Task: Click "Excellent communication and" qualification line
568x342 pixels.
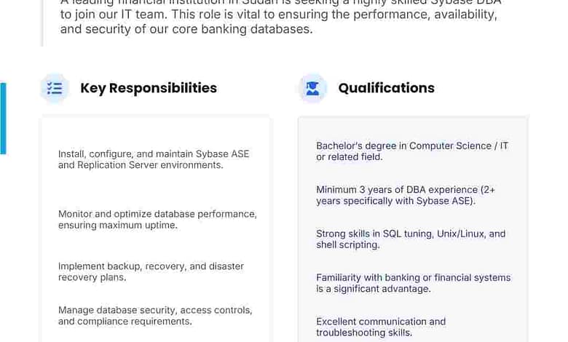Action: coord(381,322)
